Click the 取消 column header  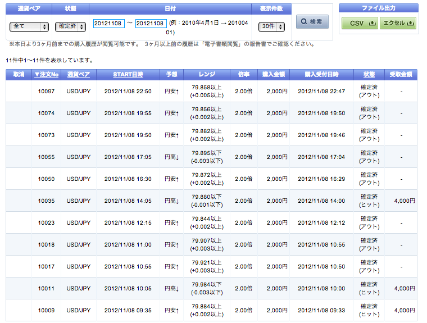[19, 74]
